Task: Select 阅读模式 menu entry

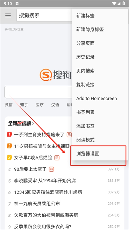Action: [99, 140]
